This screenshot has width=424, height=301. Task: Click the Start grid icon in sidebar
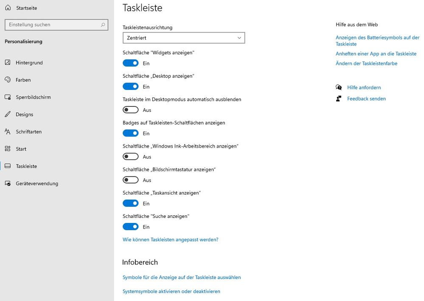tap(8, 149)
